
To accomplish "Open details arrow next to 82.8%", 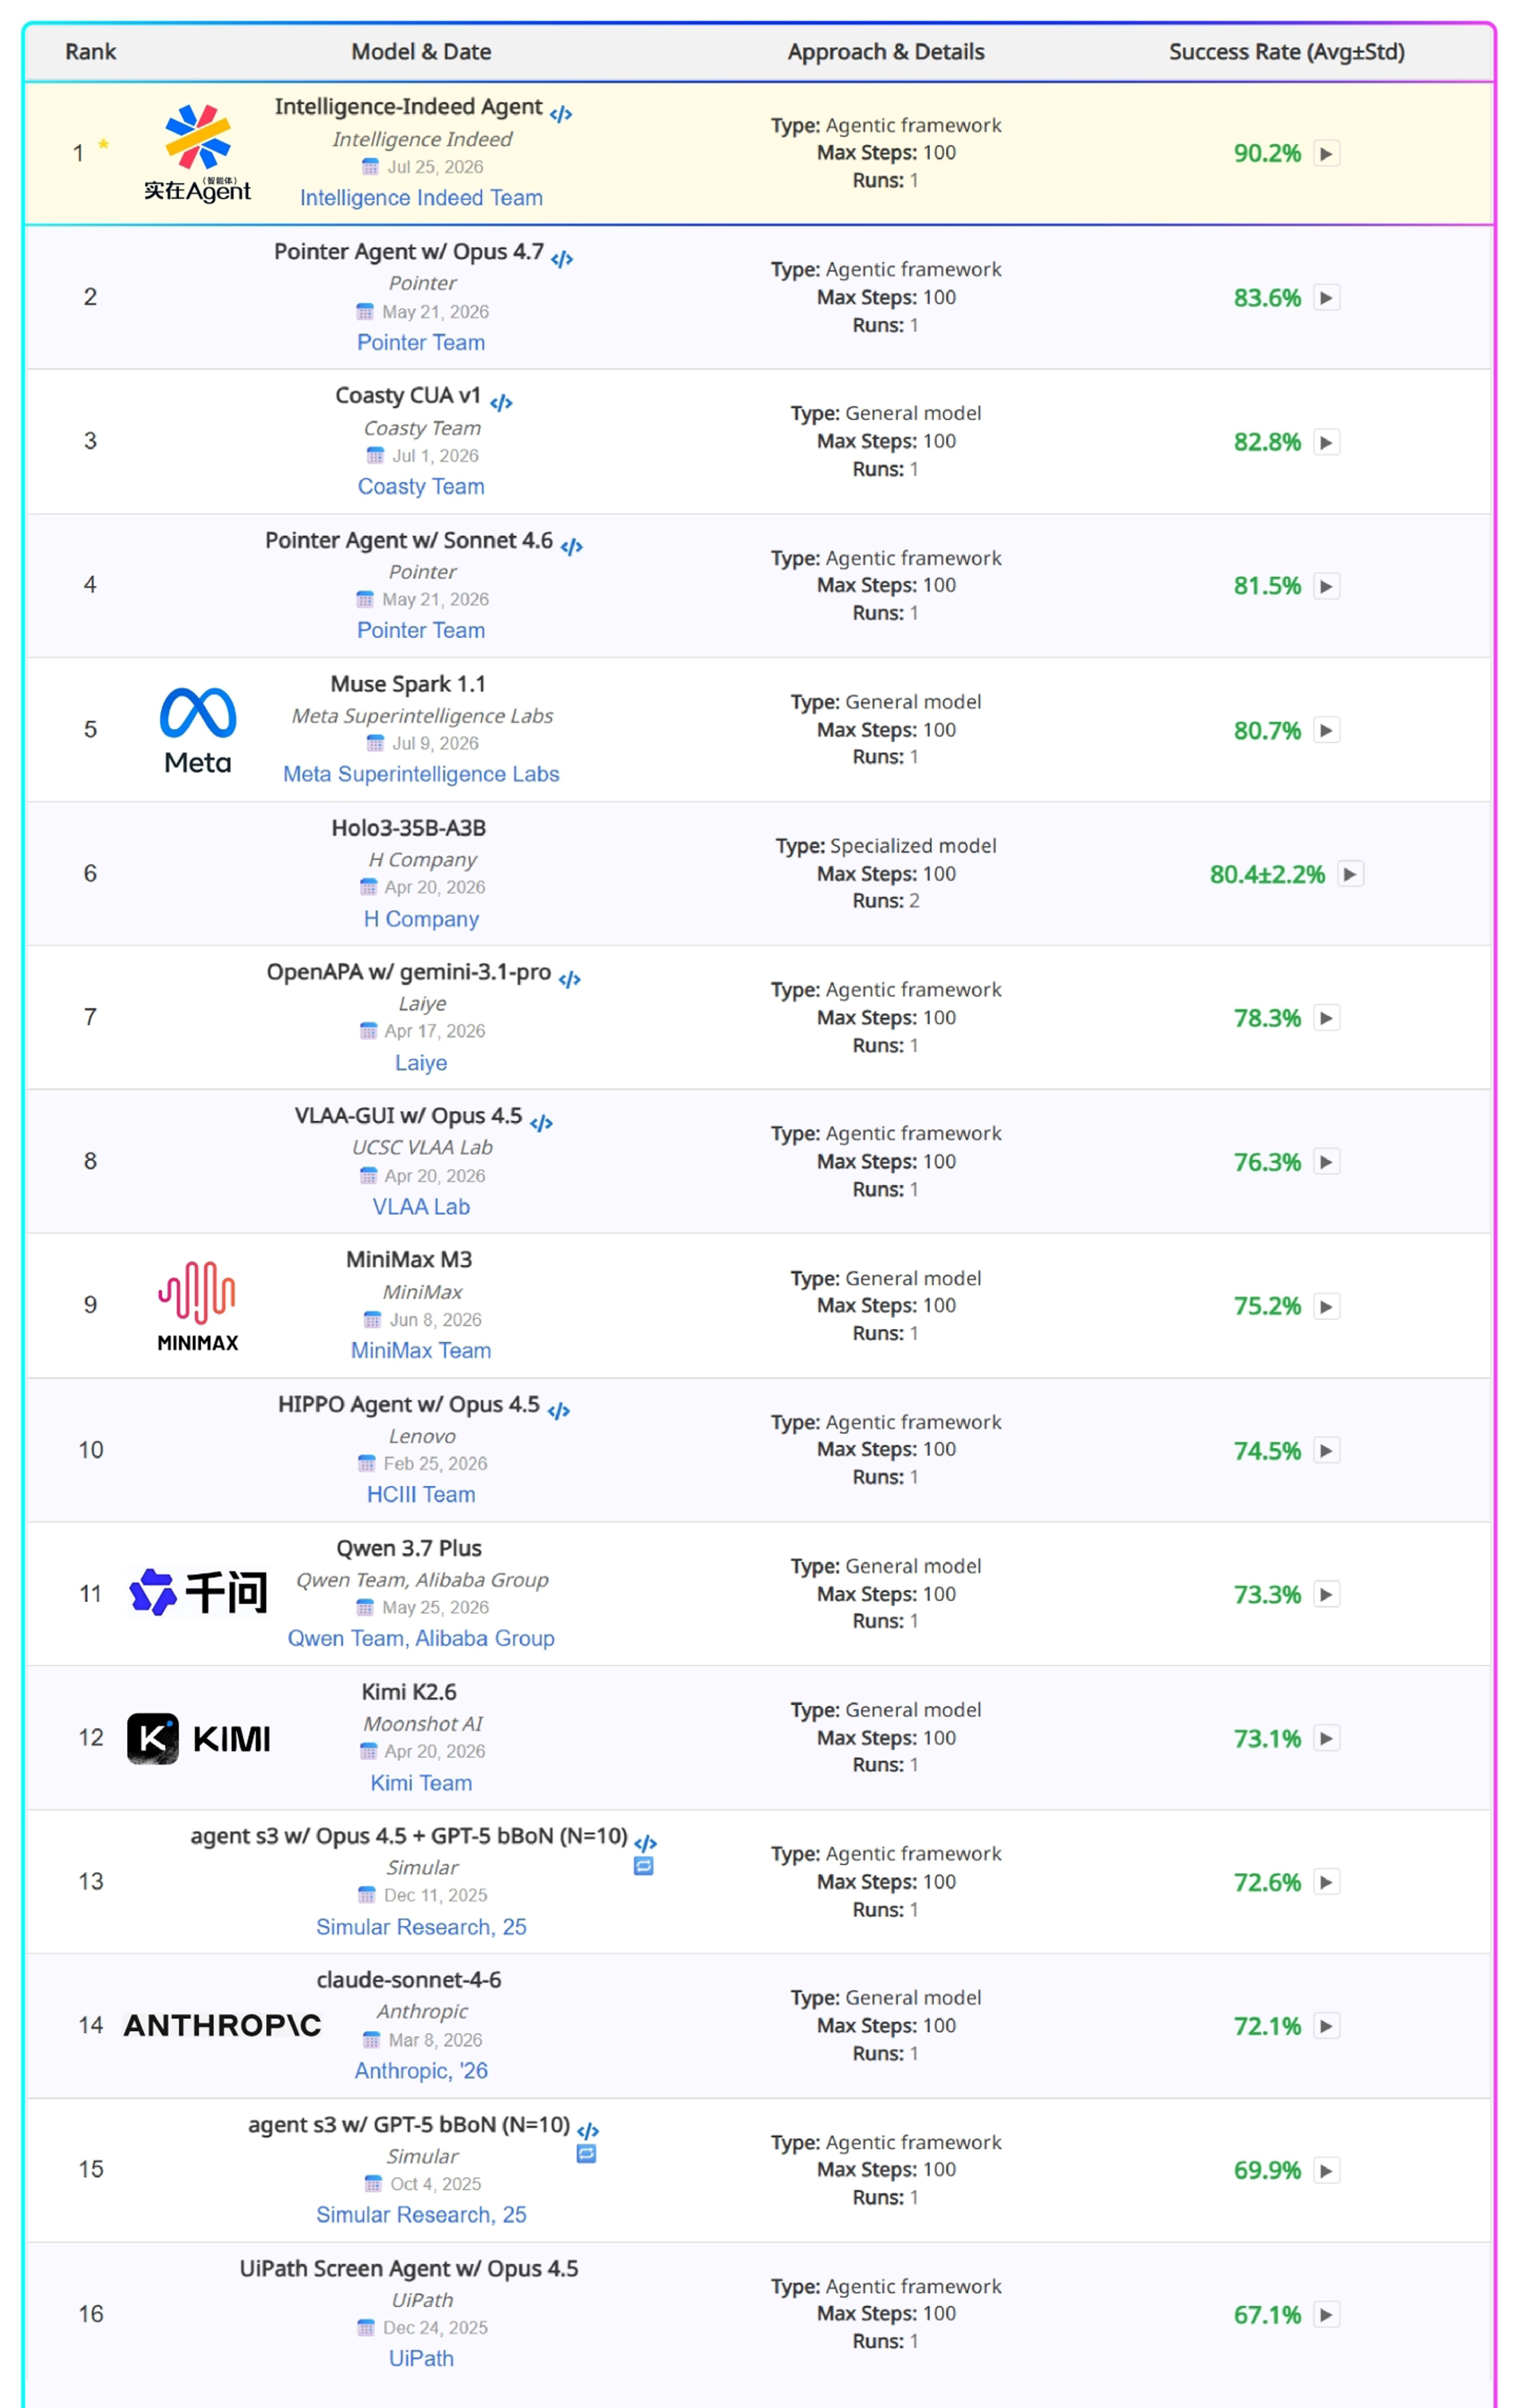I will click(x=1326, y=442).
